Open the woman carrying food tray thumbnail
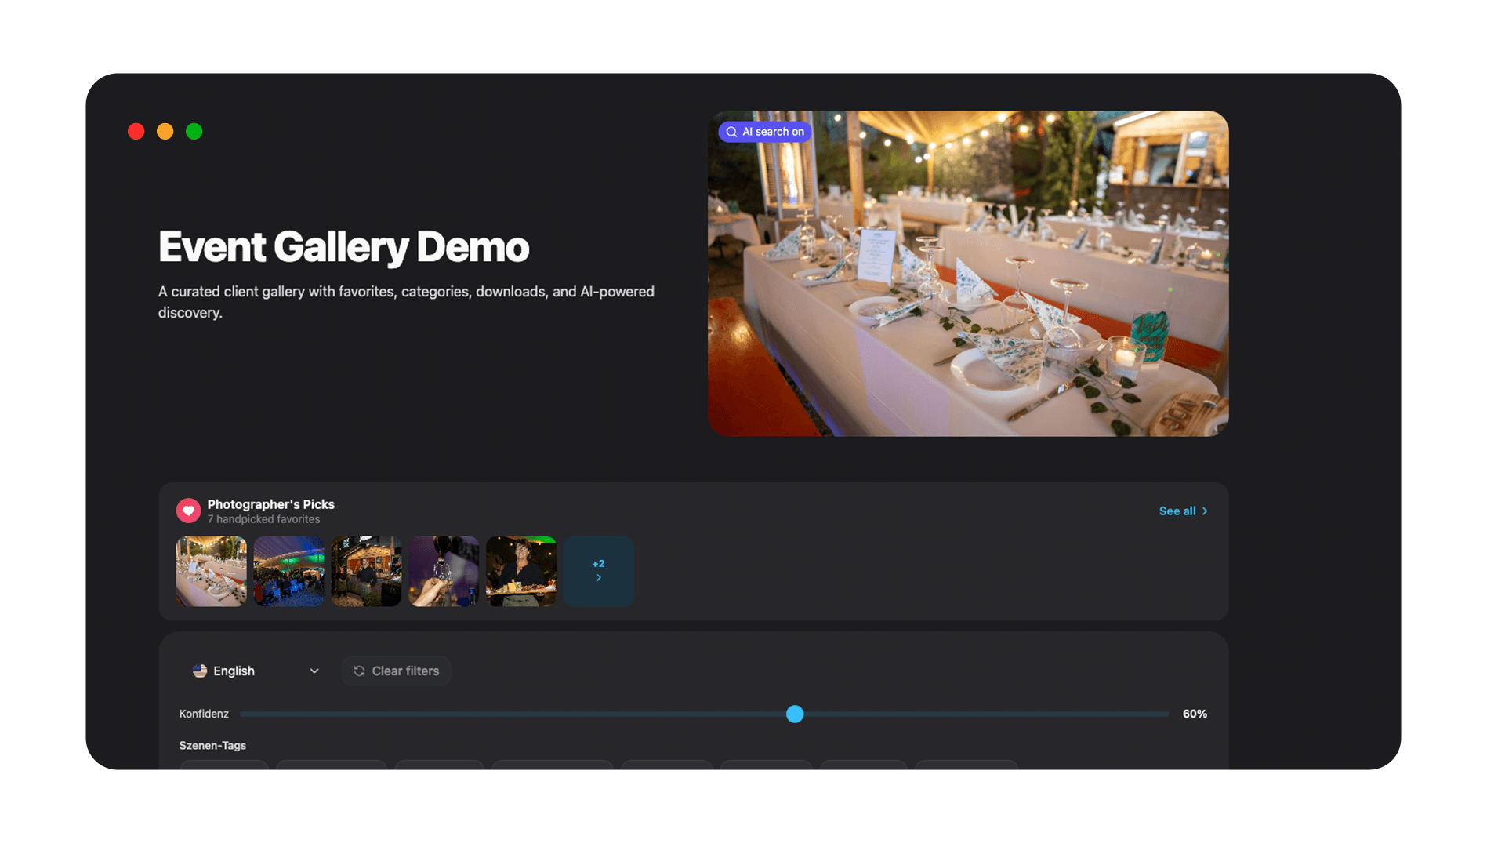 coord(521,571)
